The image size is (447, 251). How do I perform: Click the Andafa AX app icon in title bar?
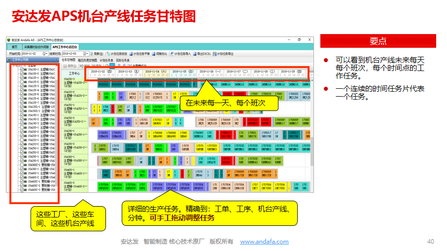pyautogui.click(x=9, y=40)
